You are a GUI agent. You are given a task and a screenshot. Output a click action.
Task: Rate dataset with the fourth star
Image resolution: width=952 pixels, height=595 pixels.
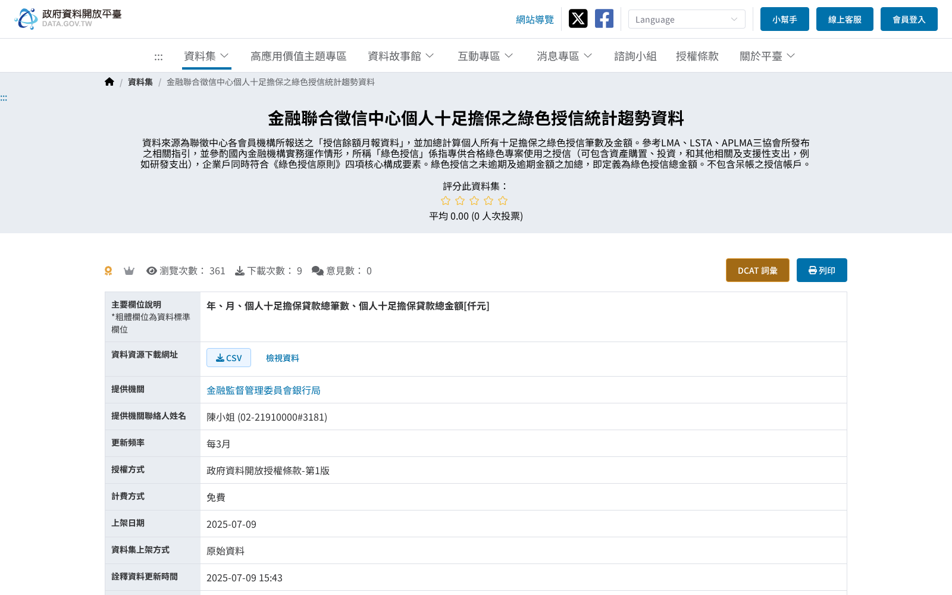(488, 201)
